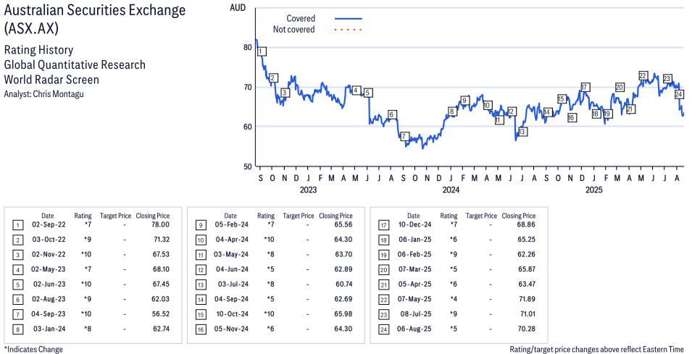
Task: Select closing price '65.56'
Action: (343, 225)
